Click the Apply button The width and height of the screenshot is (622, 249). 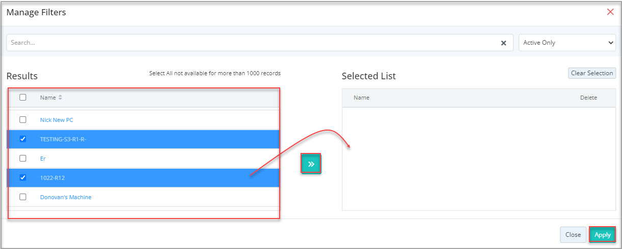[x=603, y=235]
